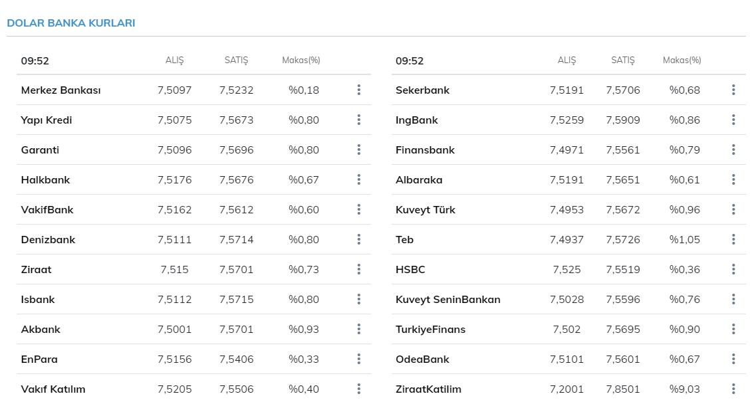Click right table SATIŞ column header

(x=623, y=60)
